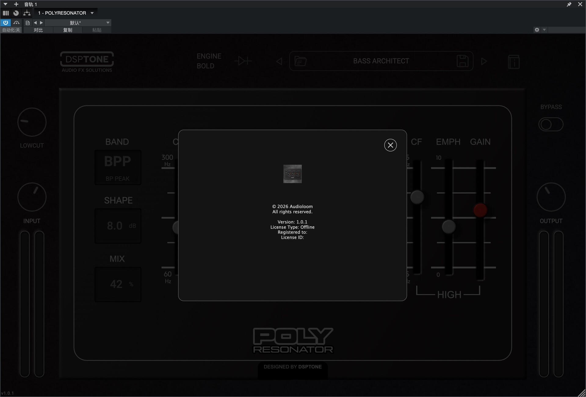This screenshot has width=586, height=397.
Task: Open the 默认* preset dropdown
Action: [x=108, y=23]
